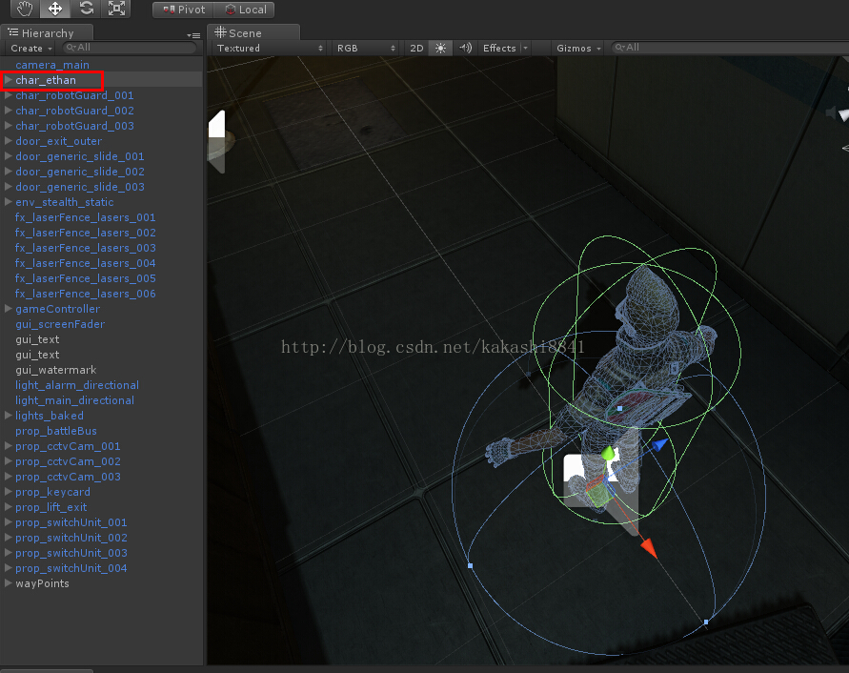Open the Hierarchy panel options menu
The height and width of the screenshot is (673, 849).
pyautogui.click(x=193, y=36)
